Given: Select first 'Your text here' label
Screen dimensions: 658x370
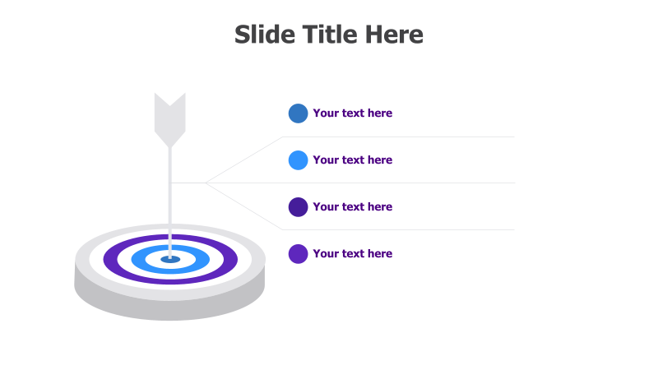Looking at the screenshot, I should (353, 113).
